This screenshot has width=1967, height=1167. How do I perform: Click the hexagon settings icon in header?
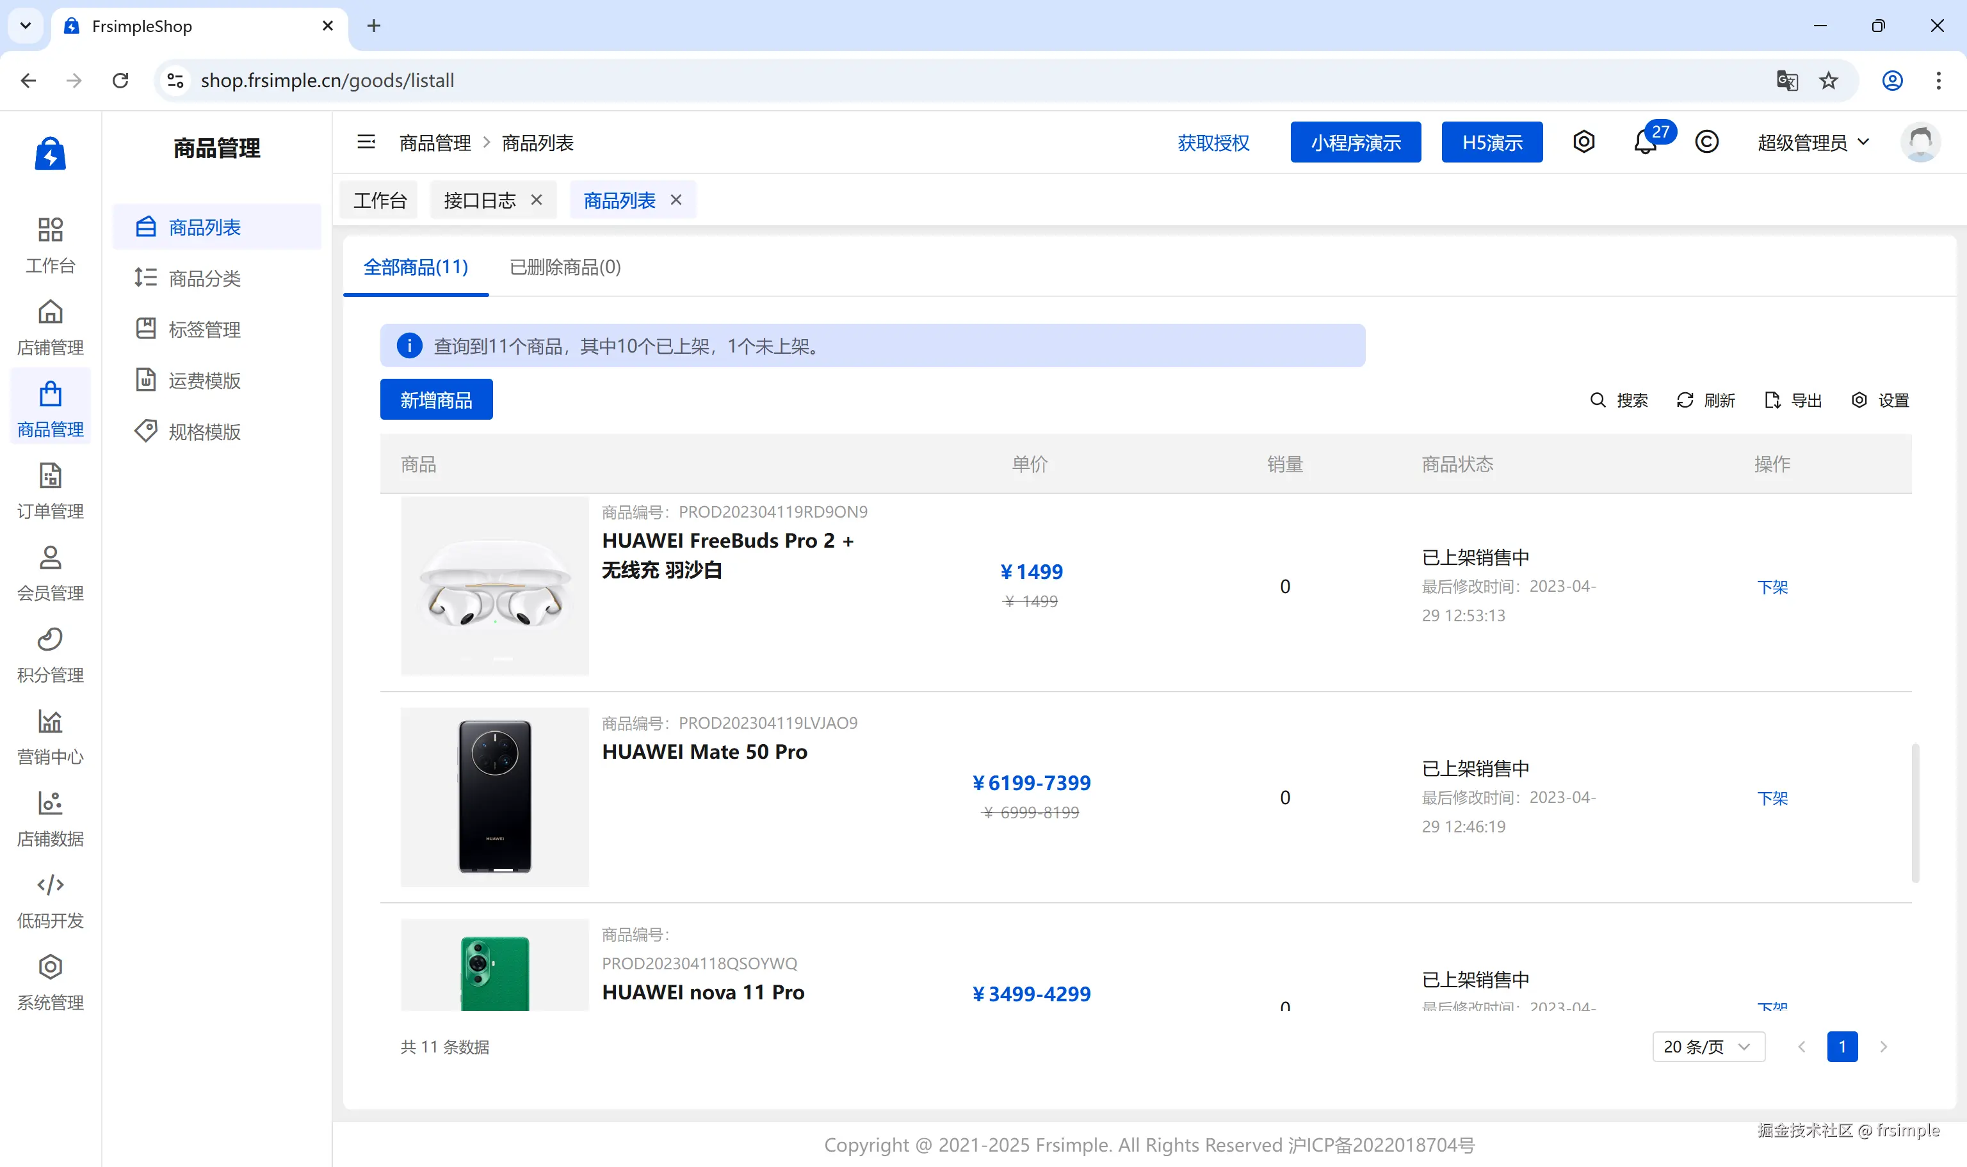1584,141
